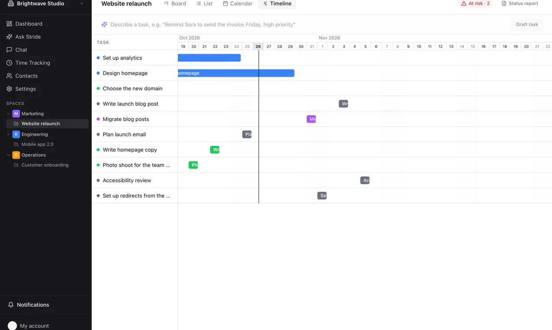The height and width of the screenshot is (330, 552).
Task: Click the At risk · 2 badge
Action: click(x=475, y=3)
